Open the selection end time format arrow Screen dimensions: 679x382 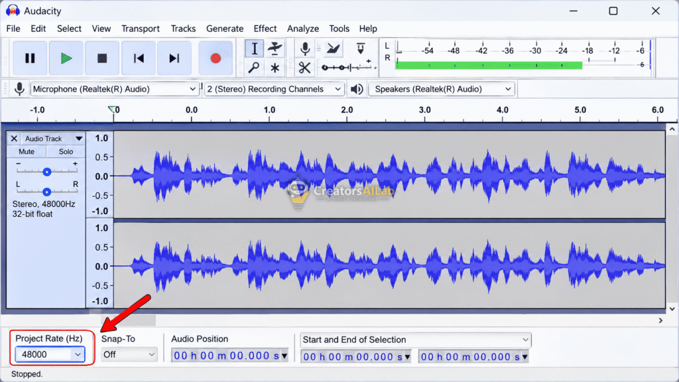click(525, 357)
